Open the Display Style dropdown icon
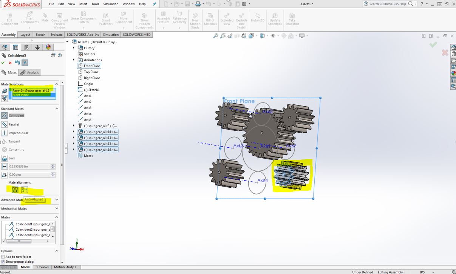The width and height of the screenshot is (456, 274). pyautogui.click(x=262, y=36)
